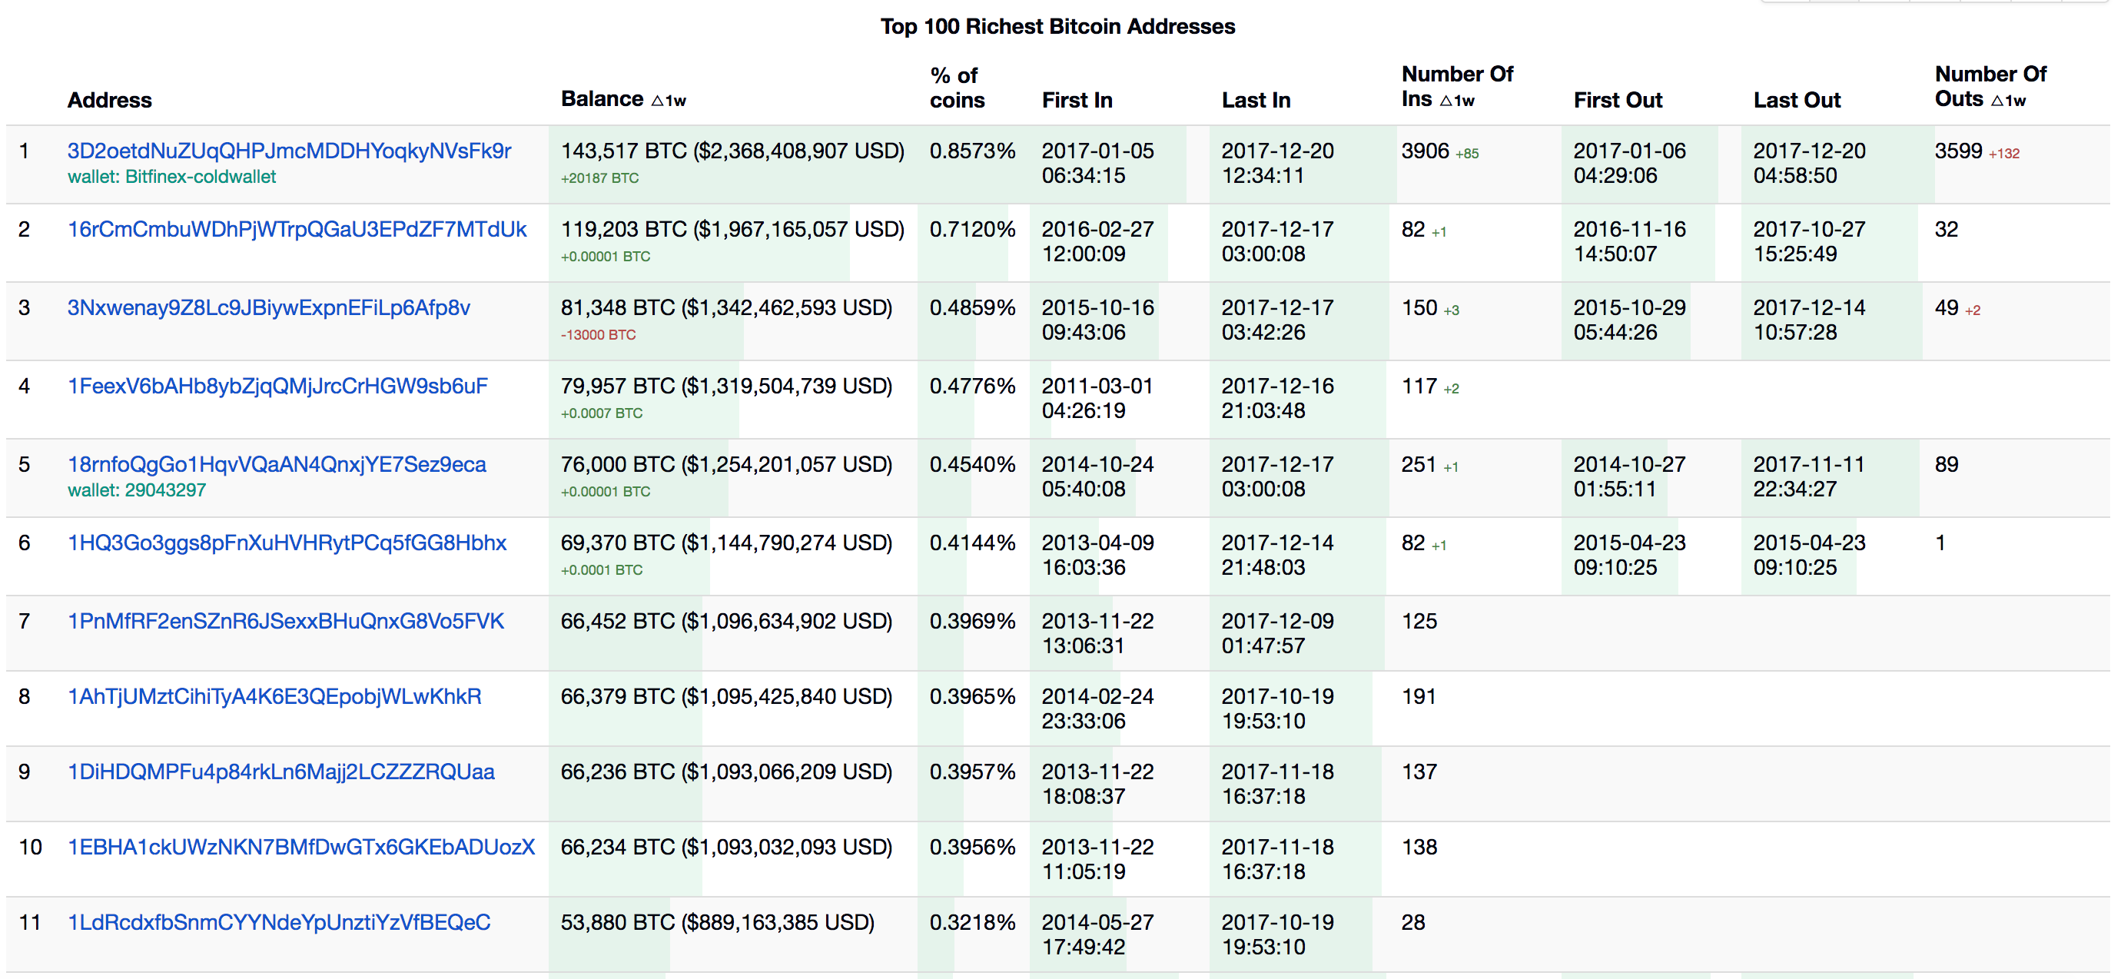Select the +0.0007 BTC weekly change
This screenshot has height=979, width=2121.
click(x=601, y=413)
